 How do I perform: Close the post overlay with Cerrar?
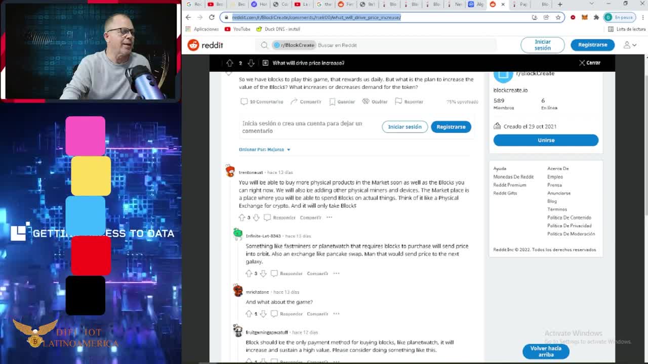[590, 63]
